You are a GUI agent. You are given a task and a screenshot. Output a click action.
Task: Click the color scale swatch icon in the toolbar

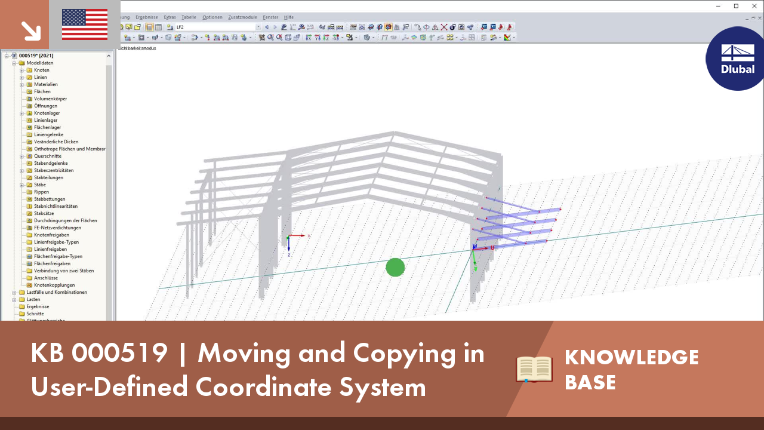click(506, 37)
